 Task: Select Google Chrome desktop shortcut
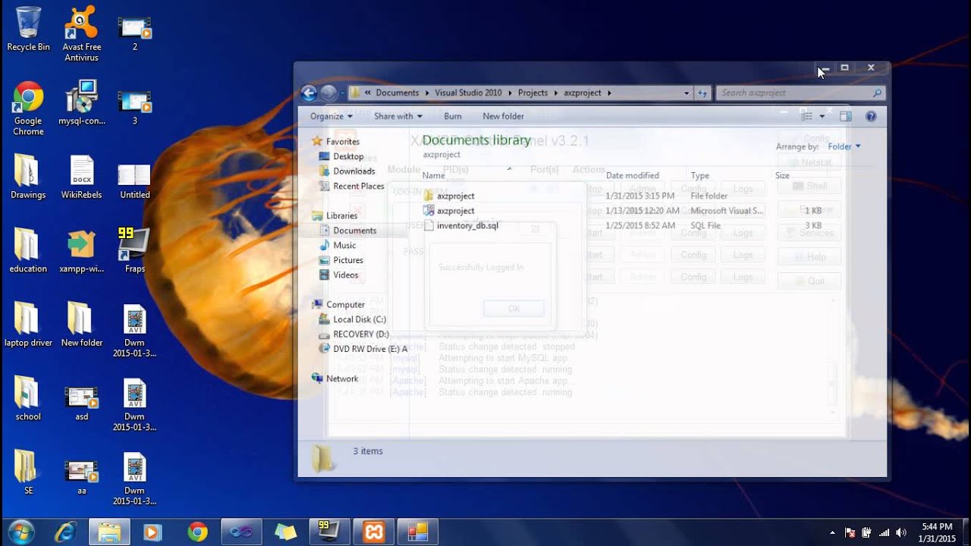pos(28,108)
